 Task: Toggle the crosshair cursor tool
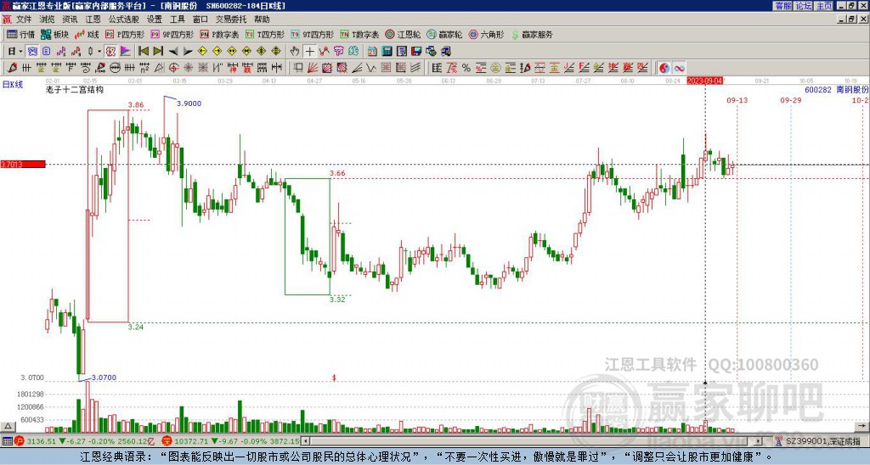point(309,52)
